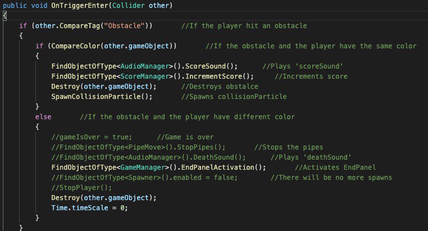Click comment "//Activates EndPanel"
428x231 pixels.
click(x=335, y=167)
